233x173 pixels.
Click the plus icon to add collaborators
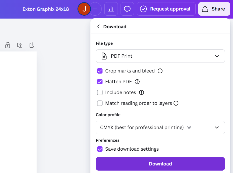[95, 9]
